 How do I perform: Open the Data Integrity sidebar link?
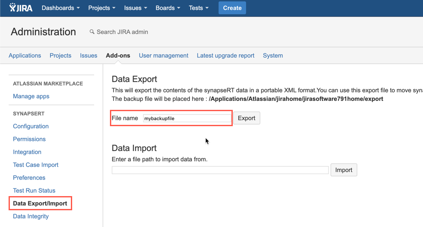click(31, 216)
